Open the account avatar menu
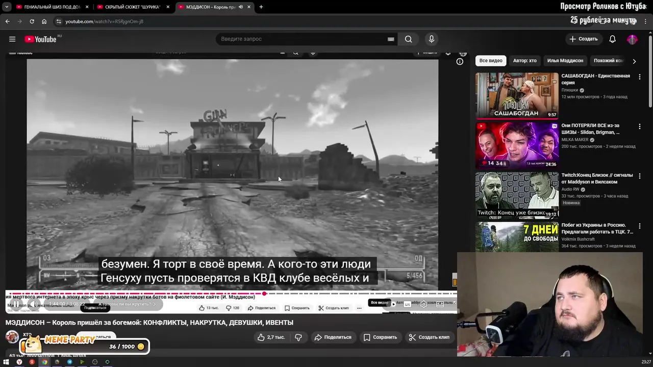This screenshot has height=367, width=653. pyautogui.click(x=632, y=39)
